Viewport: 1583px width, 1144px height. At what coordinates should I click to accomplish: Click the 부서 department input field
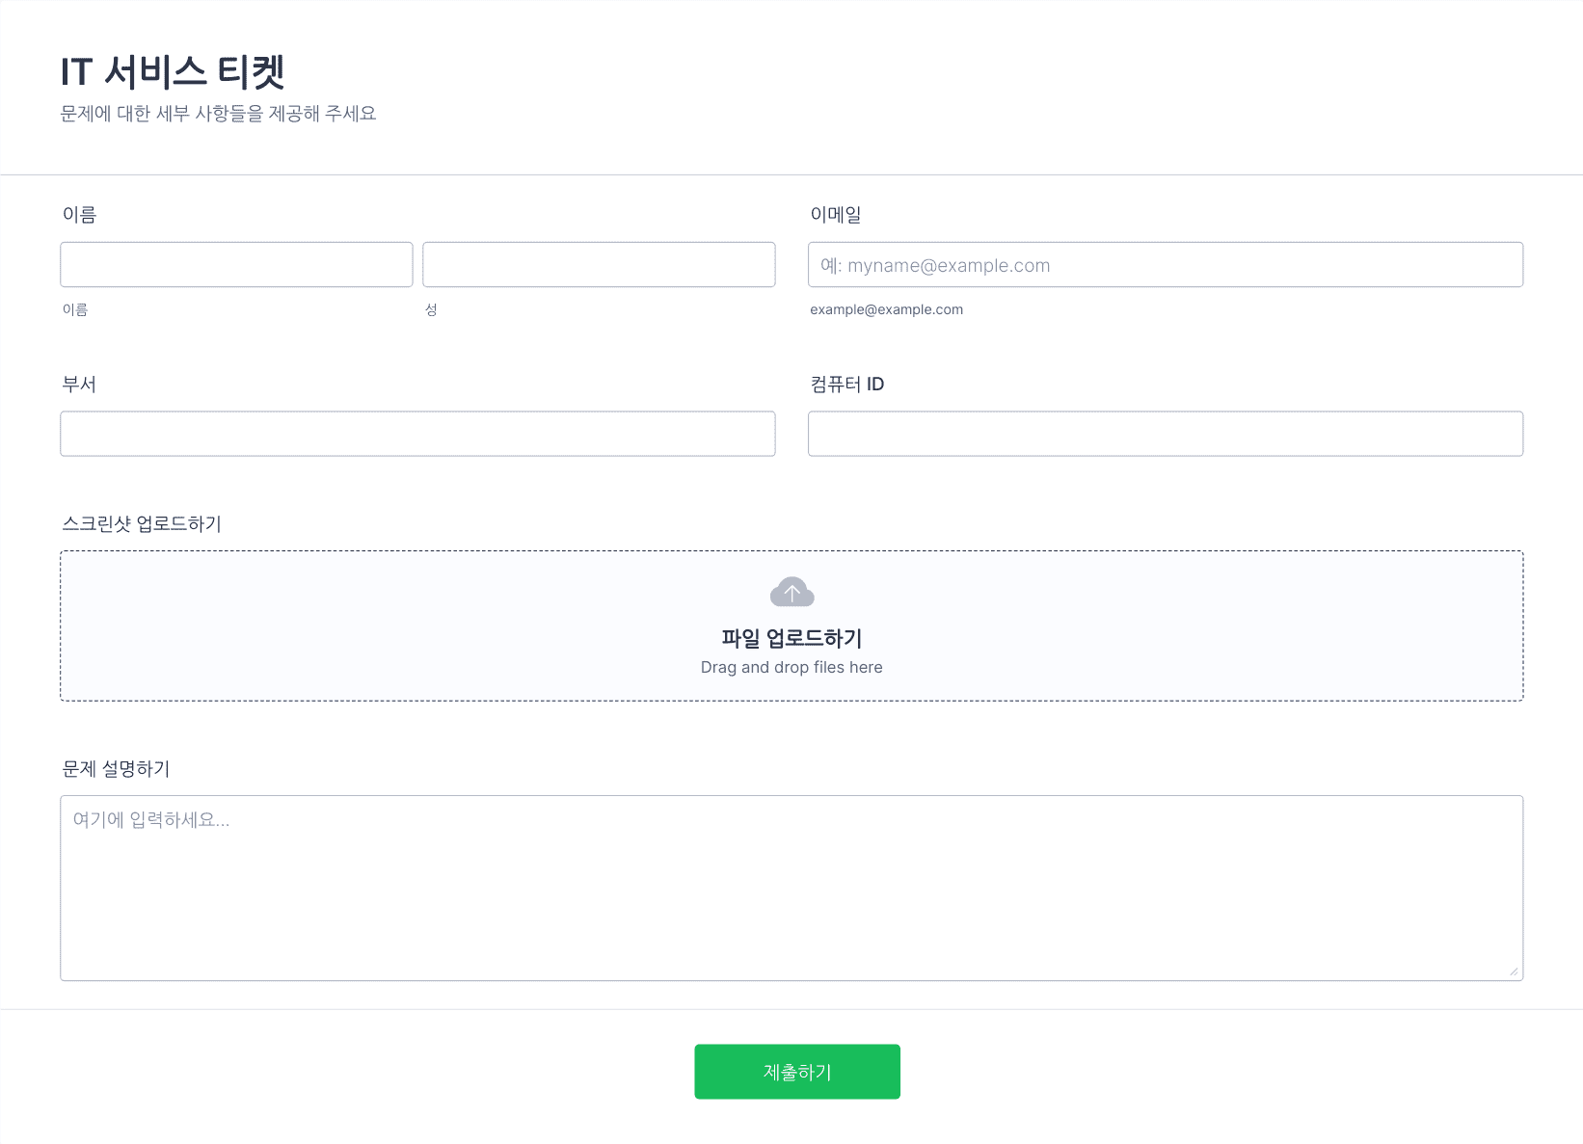(417, 434)
